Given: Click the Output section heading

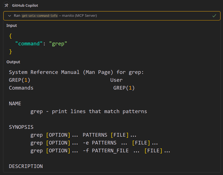Looking at the screenshot, I should point(13,62).
